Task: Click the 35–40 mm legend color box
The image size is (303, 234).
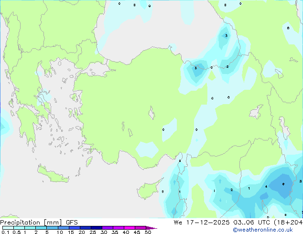Action: [118, 228]
